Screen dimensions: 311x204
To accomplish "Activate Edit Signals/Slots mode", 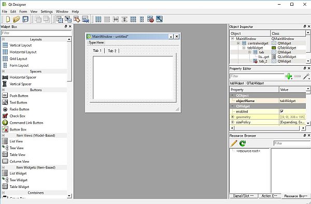I will click(68, 19).
